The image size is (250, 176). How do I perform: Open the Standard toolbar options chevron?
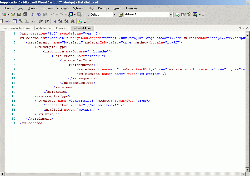[203, 16]
